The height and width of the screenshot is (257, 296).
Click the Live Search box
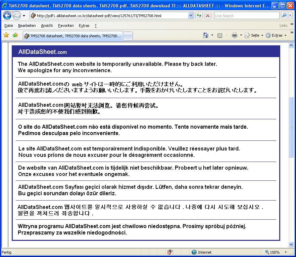click(247, 16)
